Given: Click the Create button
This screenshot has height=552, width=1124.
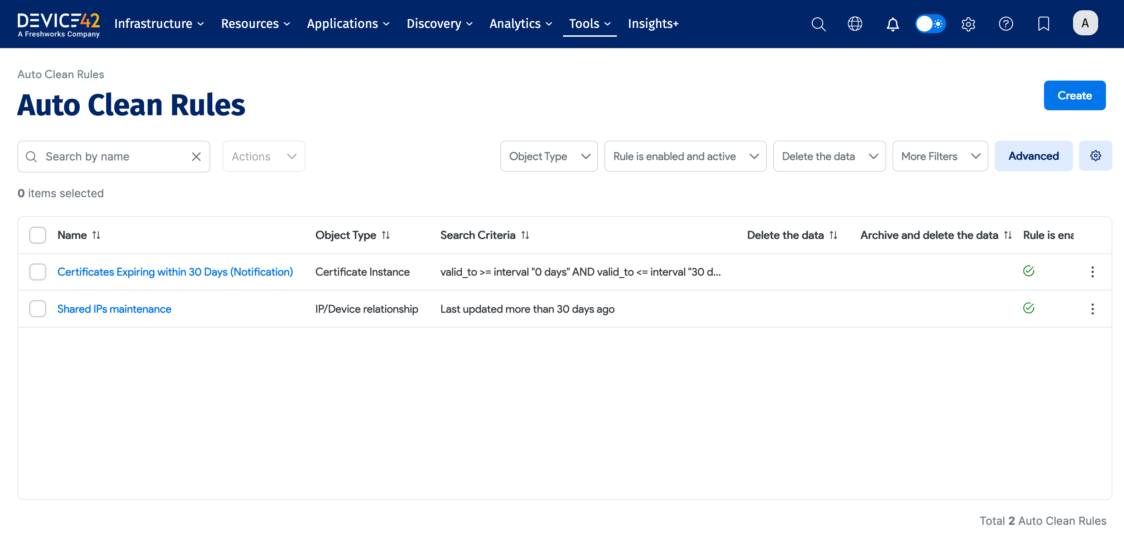Looking at the screenshot, I should point(1074,95).
